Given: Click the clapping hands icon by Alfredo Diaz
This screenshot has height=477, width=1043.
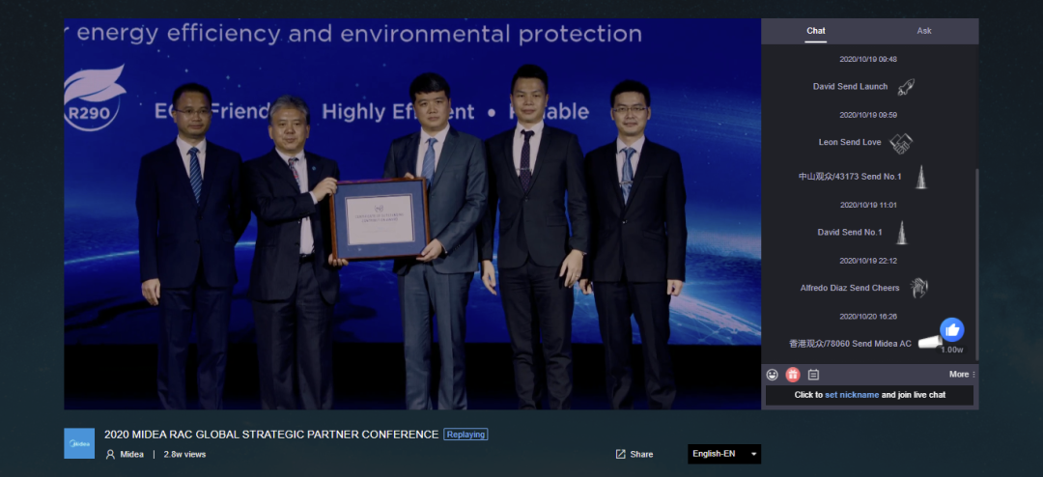Looking at the screenshot, I should point(918,288).
